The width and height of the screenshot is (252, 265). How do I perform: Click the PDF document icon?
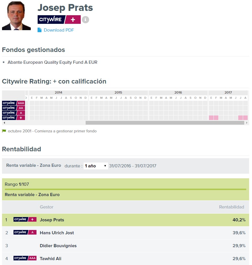click(39, 30)
